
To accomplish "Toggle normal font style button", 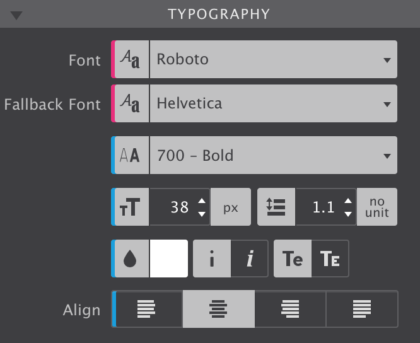I will pos(212,259).
